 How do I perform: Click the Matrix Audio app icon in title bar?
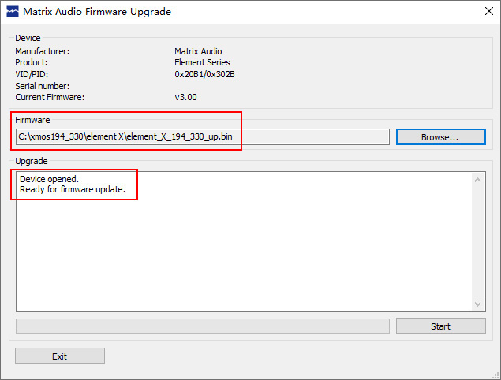13,12
